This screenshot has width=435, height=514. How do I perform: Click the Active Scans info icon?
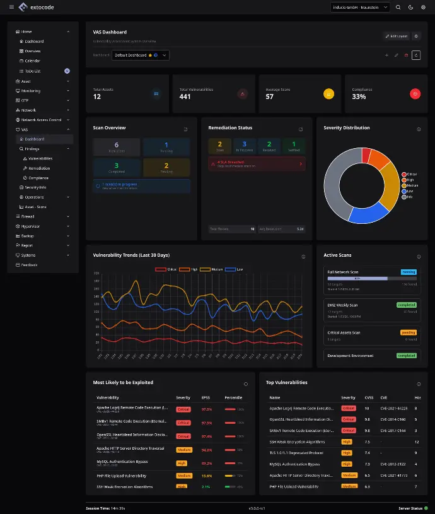point(419,256)
